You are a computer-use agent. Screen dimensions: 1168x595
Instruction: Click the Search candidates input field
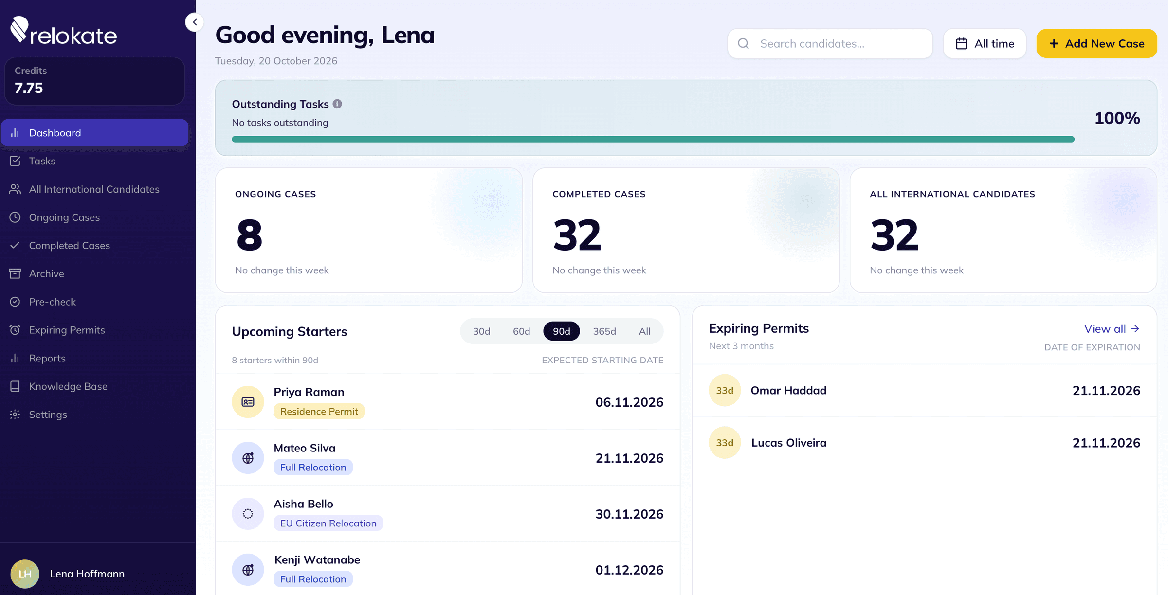(830, 44)
